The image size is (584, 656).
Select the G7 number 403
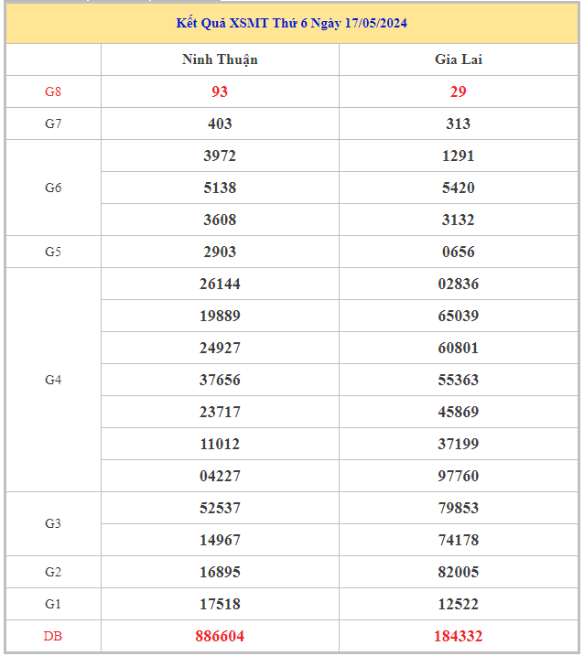[220, 124]
